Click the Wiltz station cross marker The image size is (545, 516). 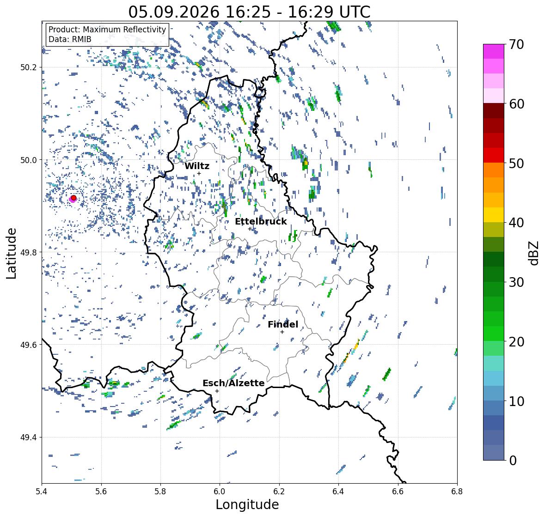click(x=199, y=174)
